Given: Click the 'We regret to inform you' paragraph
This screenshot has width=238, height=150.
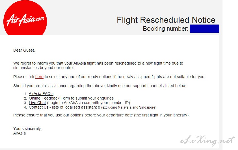Looking at the screenshot, I should 98,65.
